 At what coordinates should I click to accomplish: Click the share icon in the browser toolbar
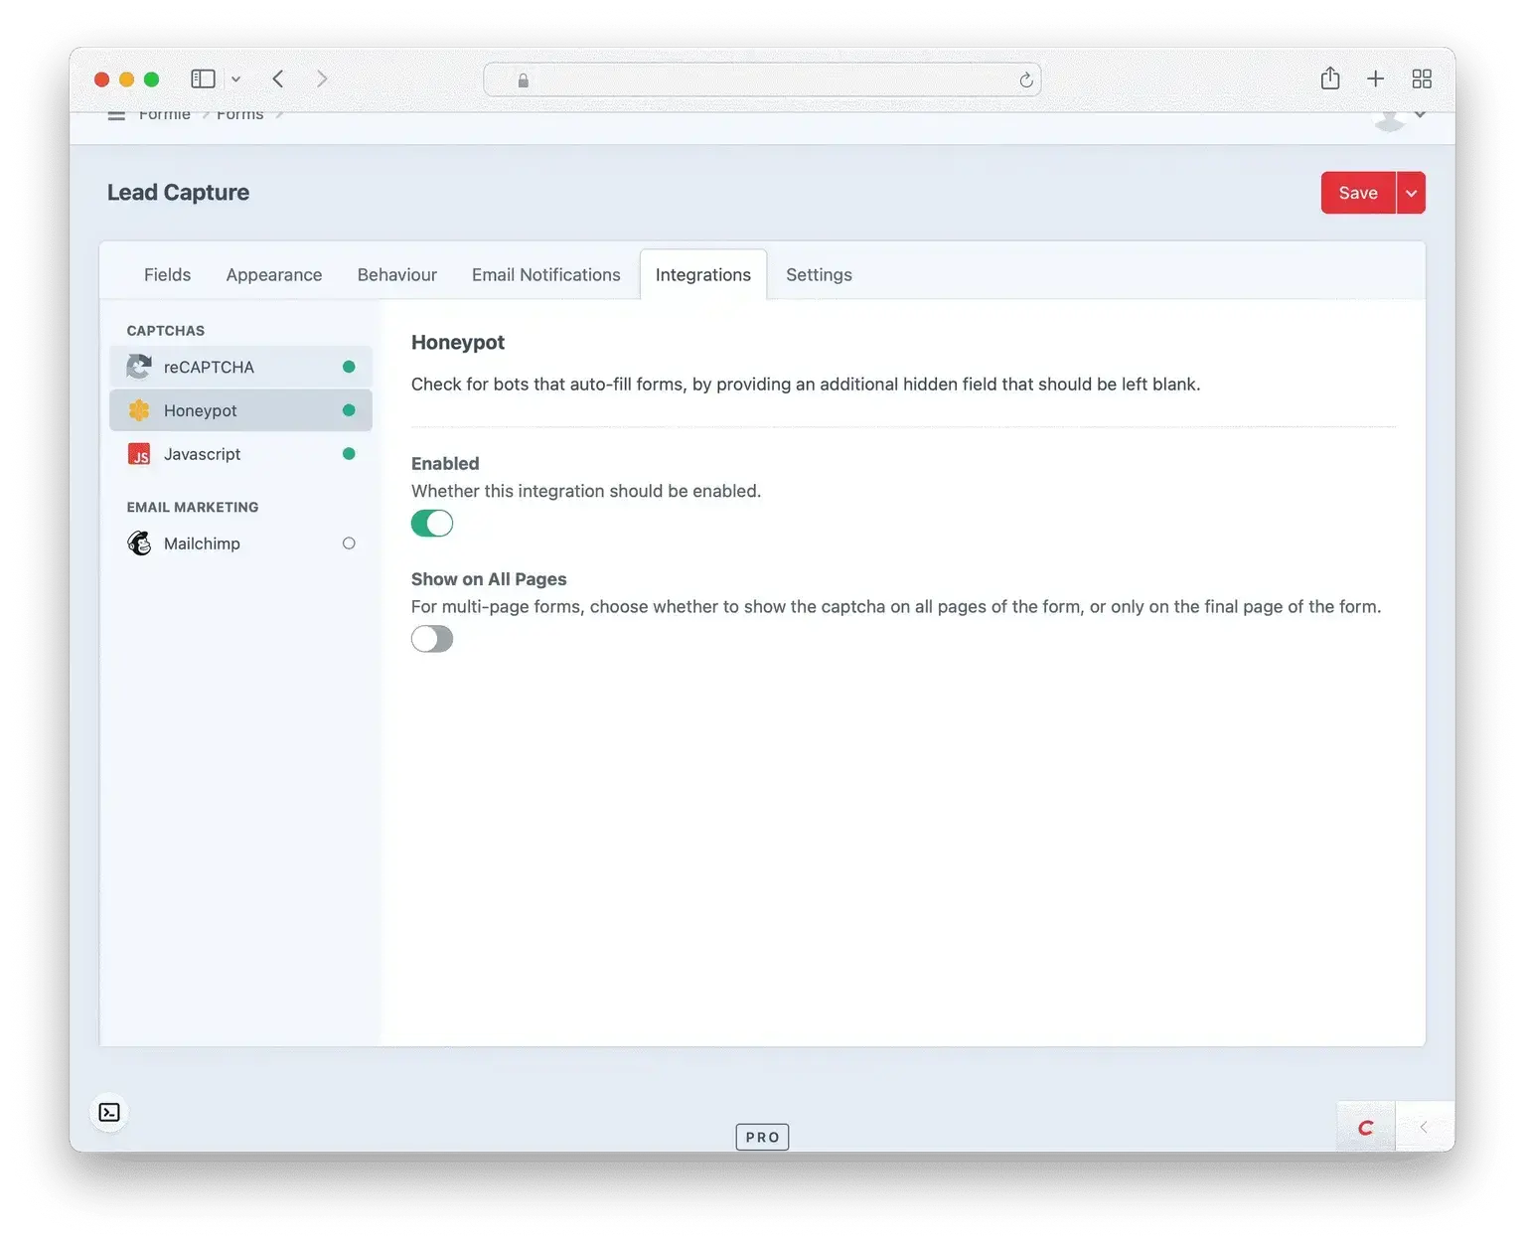(1330, 78)
